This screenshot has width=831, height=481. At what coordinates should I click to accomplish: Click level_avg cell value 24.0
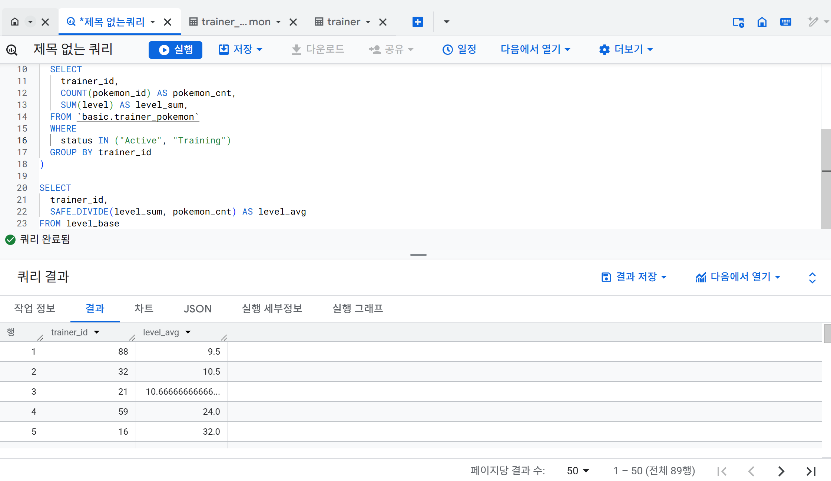pyautogui.click(x=211, y=412)
